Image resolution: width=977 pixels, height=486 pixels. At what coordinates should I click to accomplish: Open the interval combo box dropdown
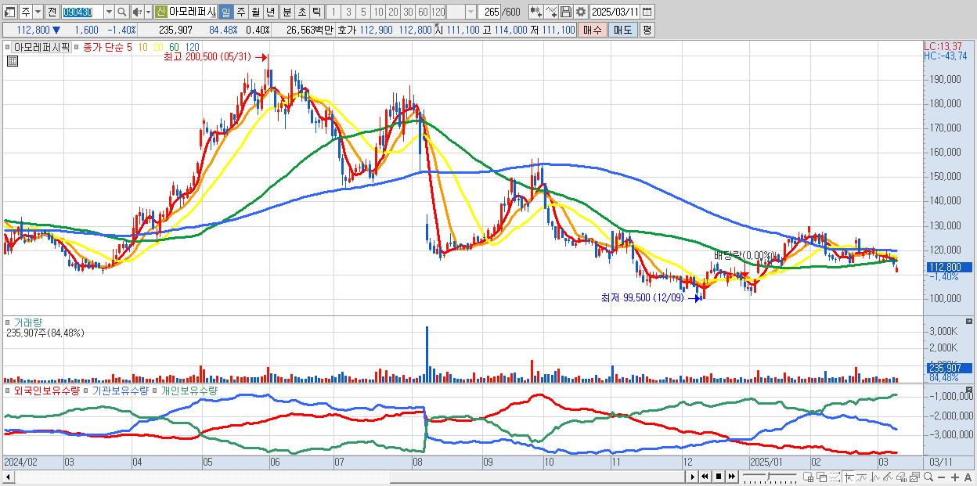(x=470, y=12)
